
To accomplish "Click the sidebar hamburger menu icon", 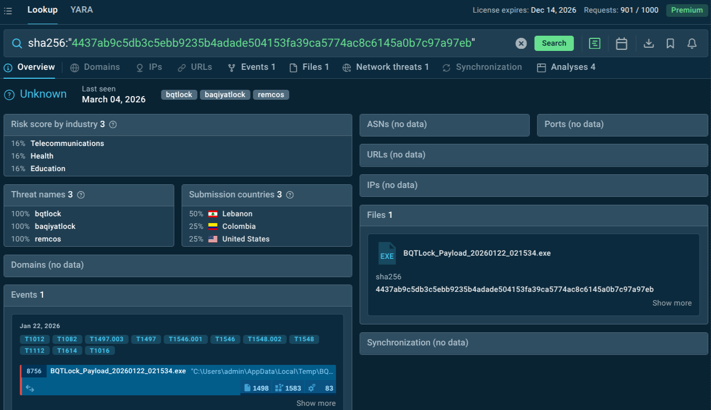I will pyautogui.click(x=8, y=10).
